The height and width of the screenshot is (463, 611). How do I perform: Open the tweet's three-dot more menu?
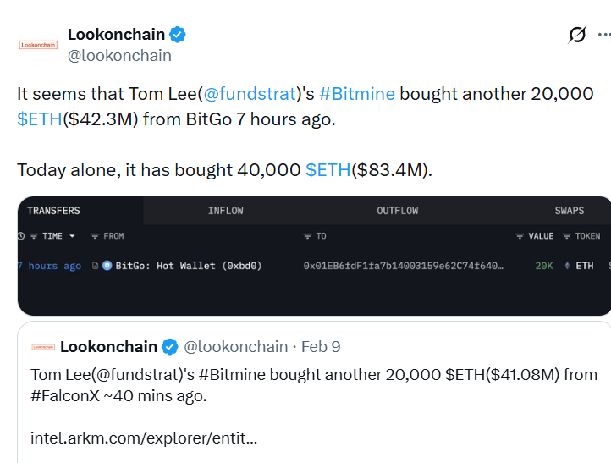604,35
